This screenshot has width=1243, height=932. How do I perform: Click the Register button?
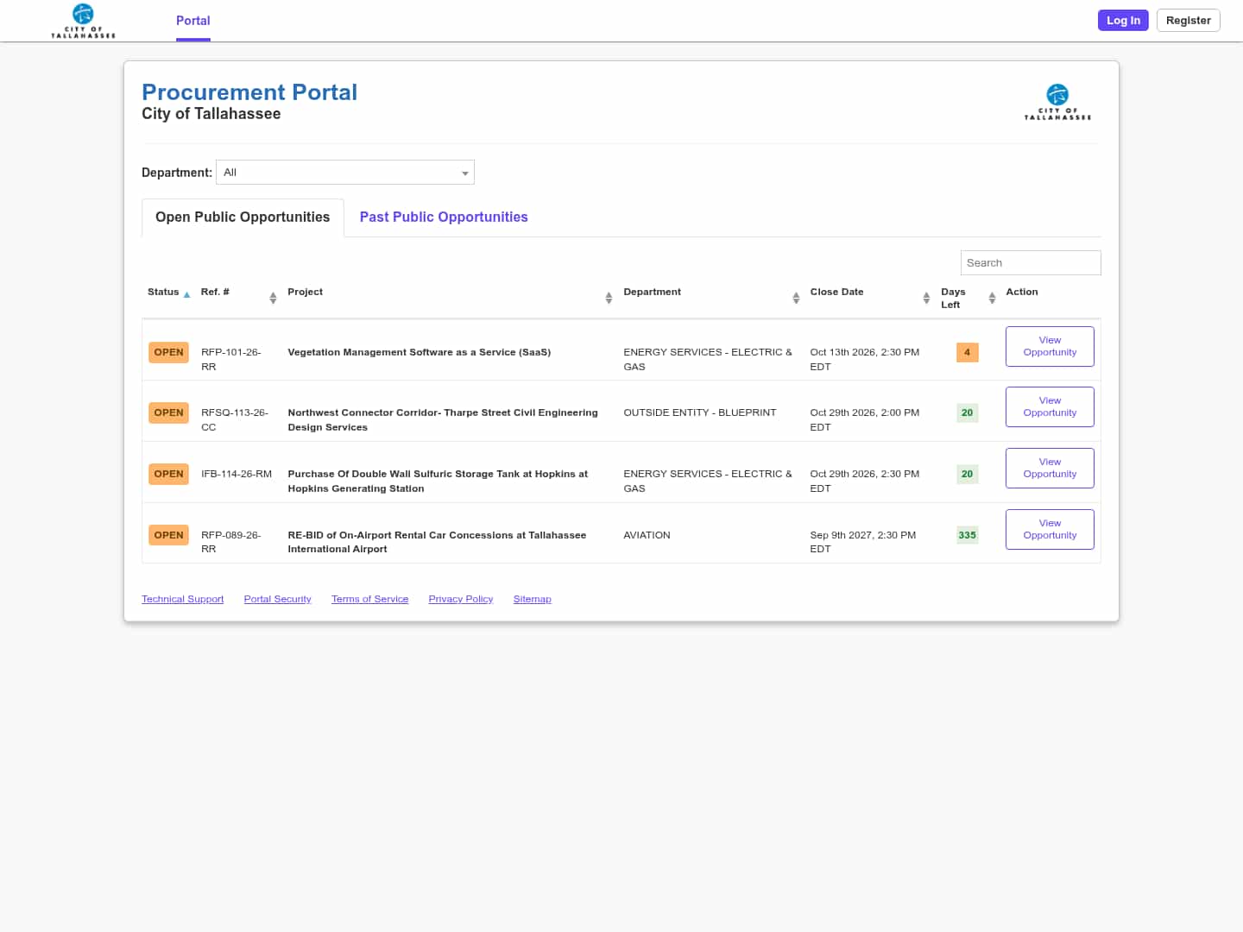(x=1189, y=21)
